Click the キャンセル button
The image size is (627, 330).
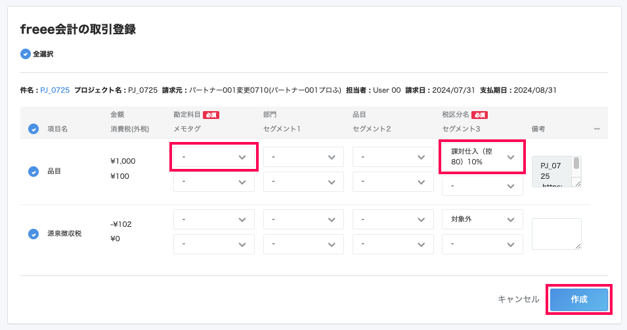point(518,299)
